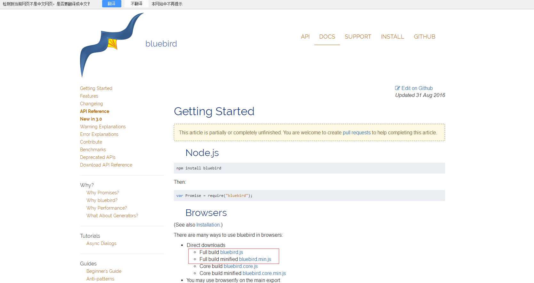
Task: Open the SUPPORT navigation item
Action: 358,37
